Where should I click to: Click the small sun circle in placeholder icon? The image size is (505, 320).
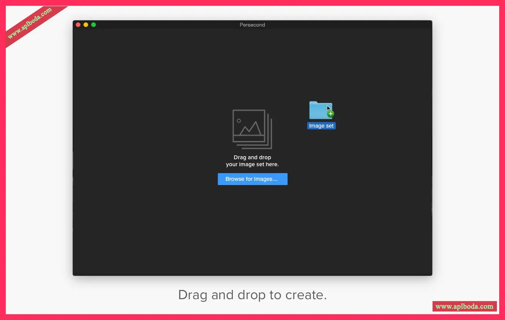tap(239, 121)
